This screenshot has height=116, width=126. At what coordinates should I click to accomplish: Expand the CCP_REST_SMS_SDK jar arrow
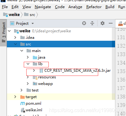34,71
